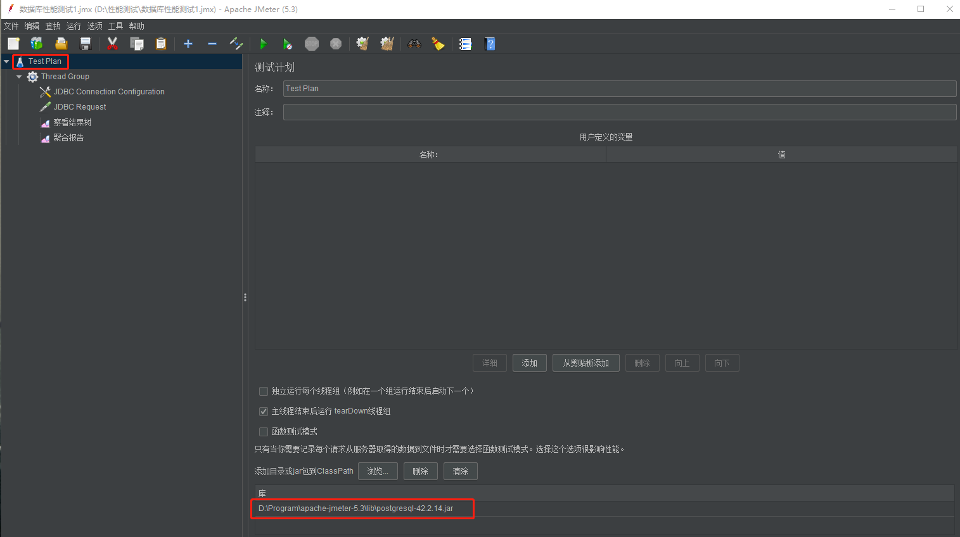Enable 函数测试模式 checkbox

point(263,432)
